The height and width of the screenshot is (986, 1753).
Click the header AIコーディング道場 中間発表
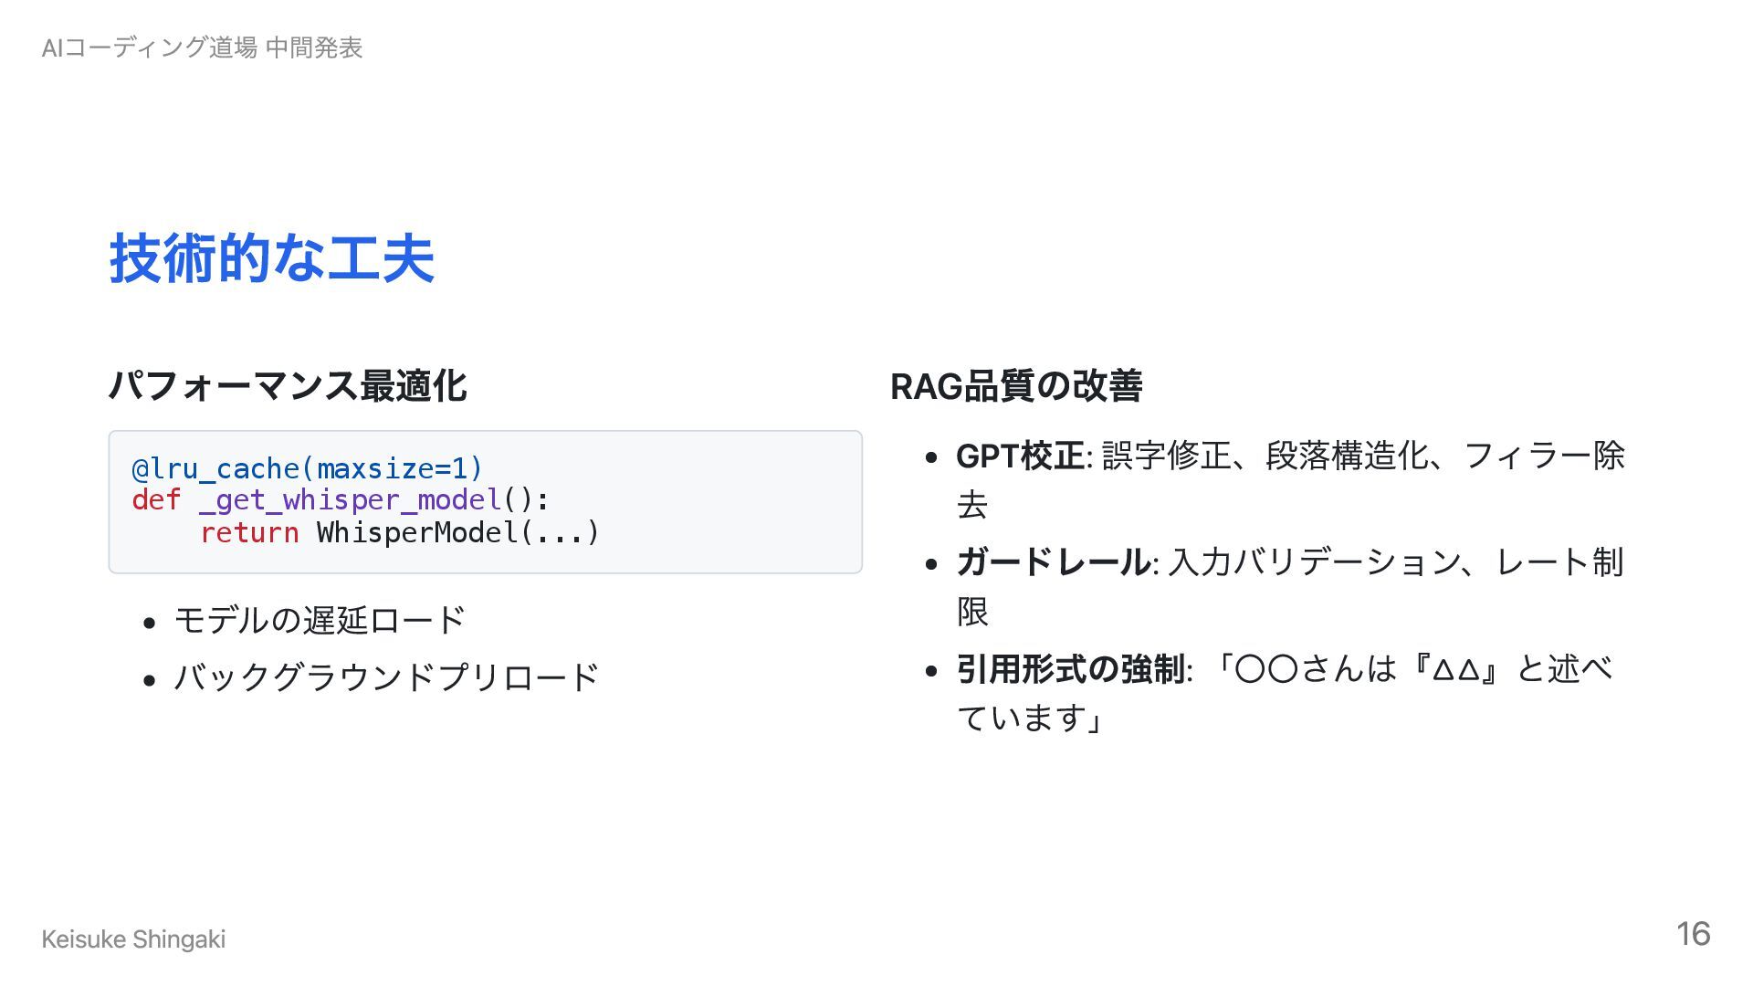click(x=202, y=47)
